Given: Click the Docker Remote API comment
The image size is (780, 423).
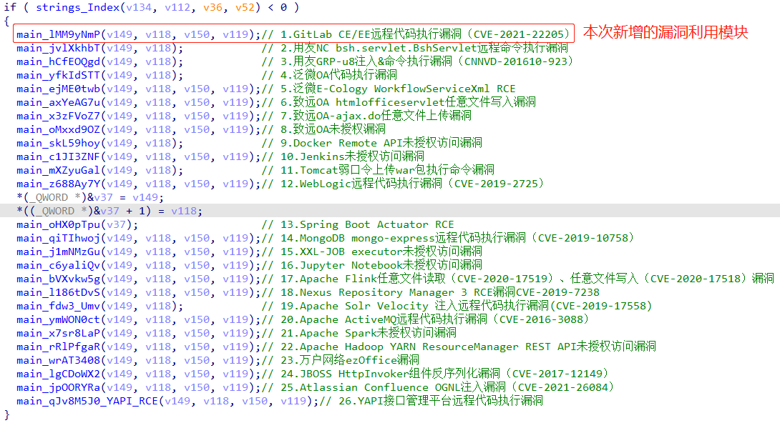Looking at the screenshot, I should tap(372, 143).
